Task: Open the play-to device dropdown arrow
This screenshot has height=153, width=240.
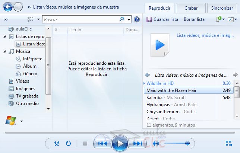Action: [223, 19]
